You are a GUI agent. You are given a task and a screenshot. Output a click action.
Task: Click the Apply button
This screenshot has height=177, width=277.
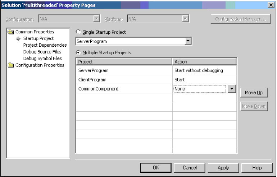(x=223, y=168)
